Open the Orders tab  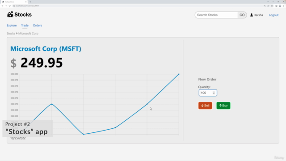pos(38,25)
